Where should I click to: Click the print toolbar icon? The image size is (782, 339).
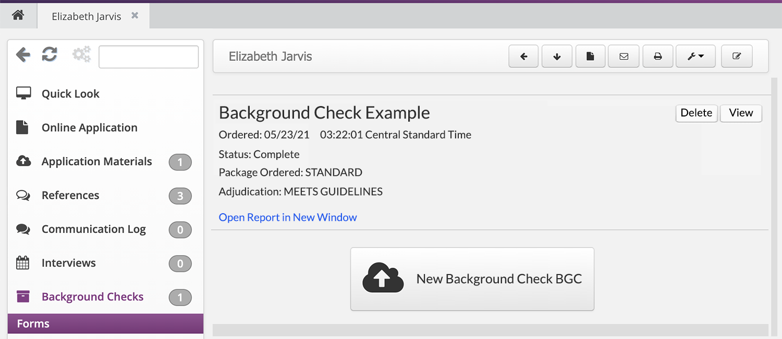click(x=657, y=57)
